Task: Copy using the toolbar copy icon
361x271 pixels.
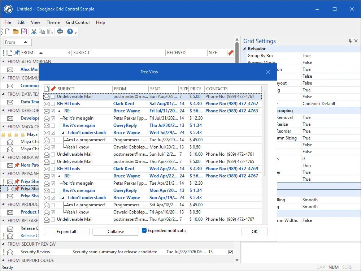Action: coord(42,31)
